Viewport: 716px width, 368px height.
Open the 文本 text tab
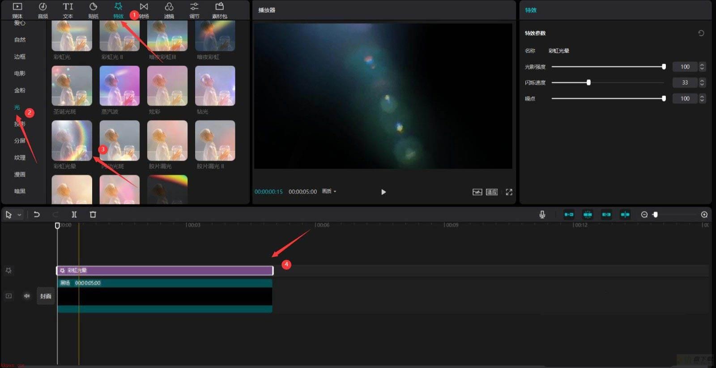(x=68, y=10)
